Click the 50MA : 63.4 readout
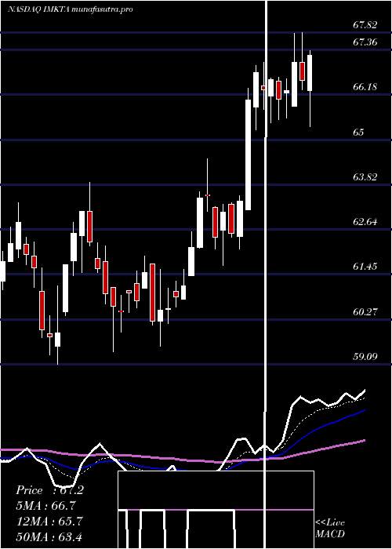Viewport: 392px width, 549px height. click(49, 536)
